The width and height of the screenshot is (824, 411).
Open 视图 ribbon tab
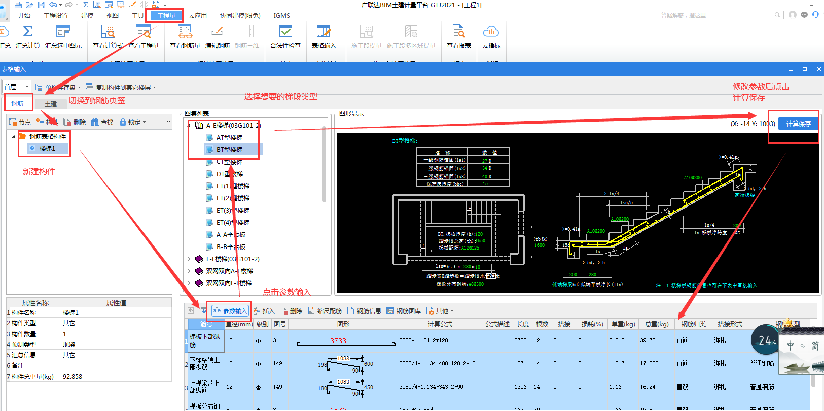113,15
